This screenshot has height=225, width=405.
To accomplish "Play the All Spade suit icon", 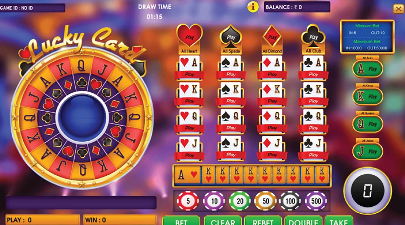I will 231,36.
